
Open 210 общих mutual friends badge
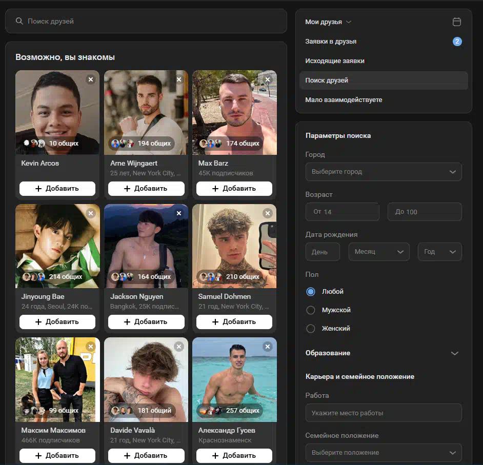[230, 276]
